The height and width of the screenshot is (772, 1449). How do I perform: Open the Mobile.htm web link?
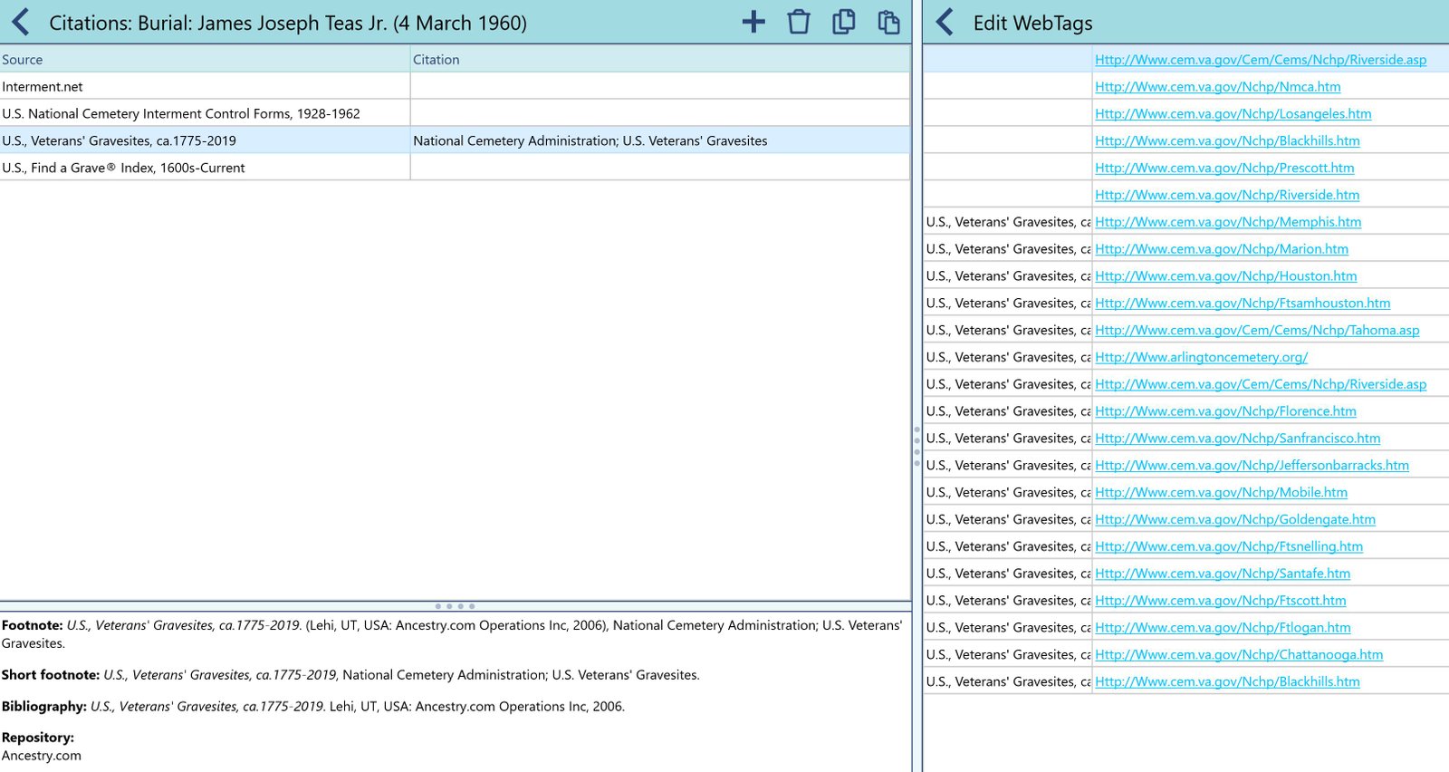coord(1221,493)
